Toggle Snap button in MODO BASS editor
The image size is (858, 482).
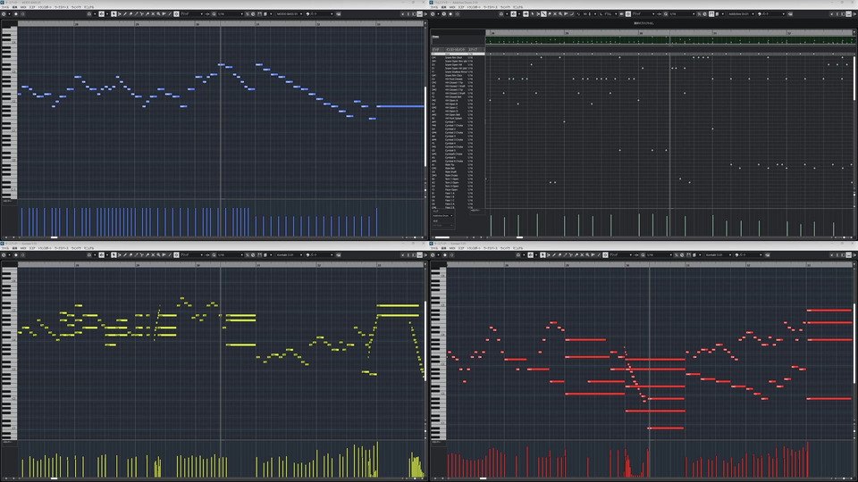pos(176,13)
